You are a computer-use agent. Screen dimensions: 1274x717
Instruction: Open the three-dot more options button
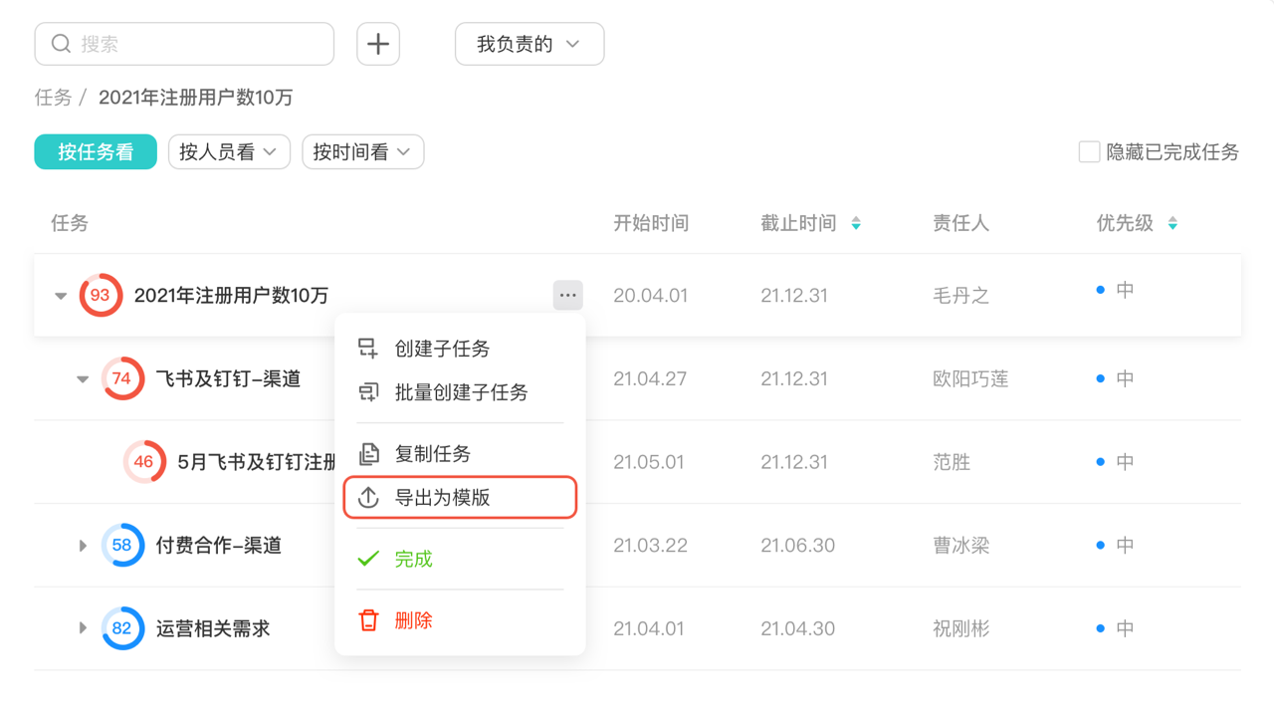568,295
